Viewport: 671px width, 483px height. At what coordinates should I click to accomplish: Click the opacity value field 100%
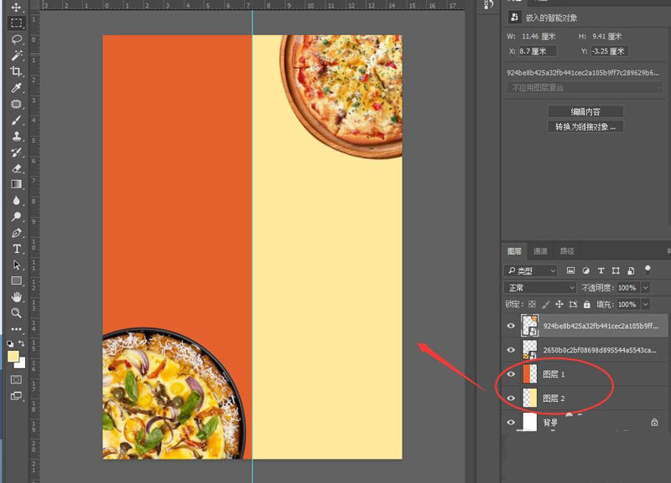pyautogui.click(x=627, y=287)
